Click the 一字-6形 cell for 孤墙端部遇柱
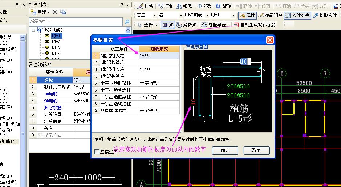Image resolution: width=341 pixels, height=187 pixels. pyautogui.click(x=159, y=111)
